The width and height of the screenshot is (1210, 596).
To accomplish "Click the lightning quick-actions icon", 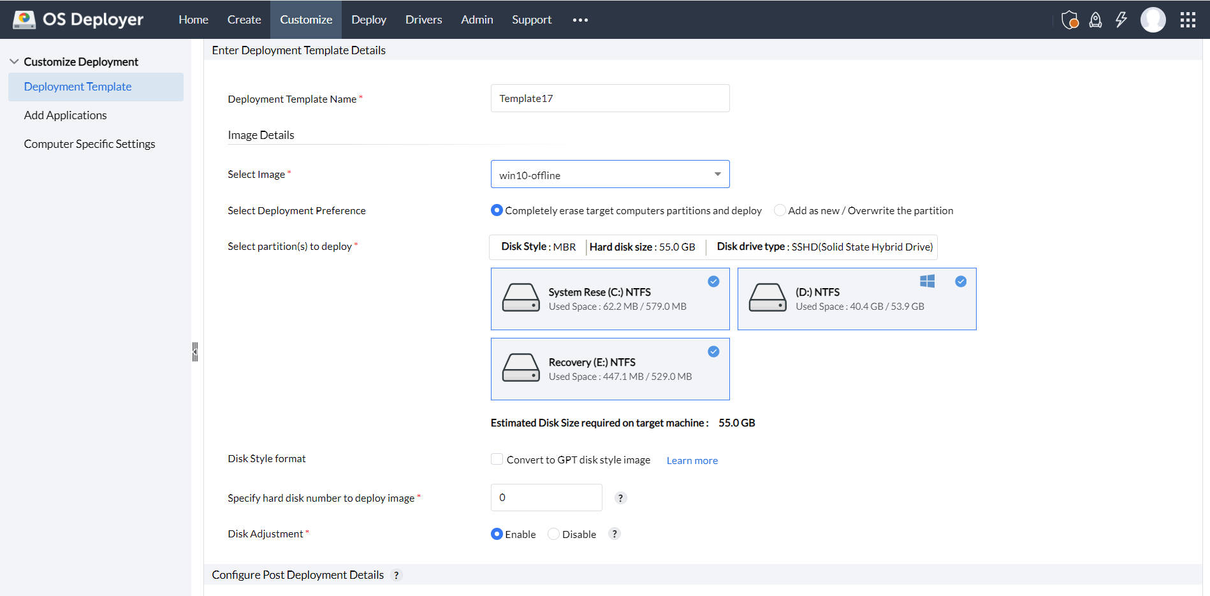I will tap(1121, 20).
